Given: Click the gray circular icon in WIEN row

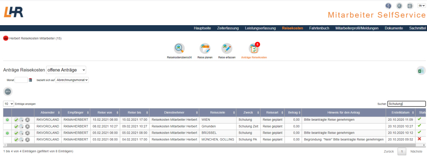Looking at the screenshot, I should (27, 119).
